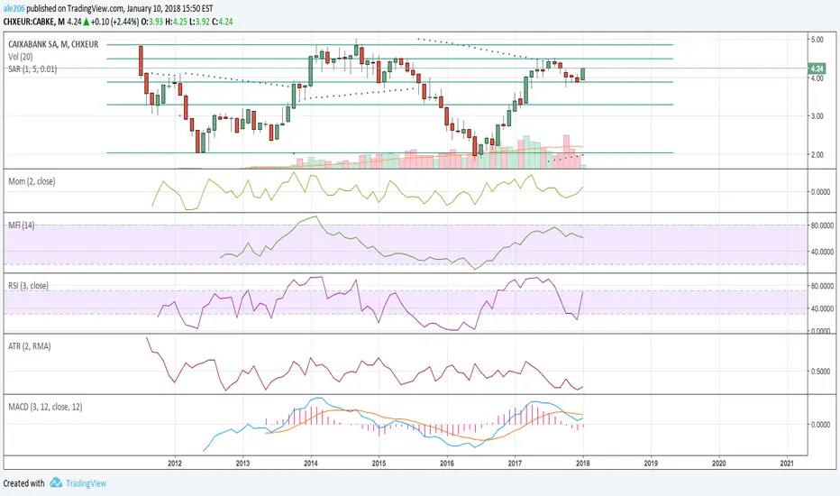
Task: Click the 2013 label on time axis
Action: click(242, 464)
